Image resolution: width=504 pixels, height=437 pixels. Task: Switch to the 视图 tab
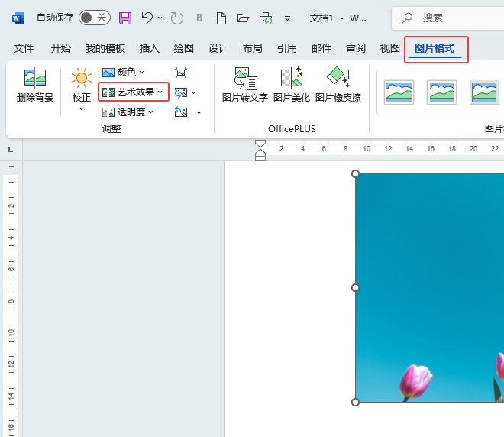pyautogui.click(x=390, y=49)
